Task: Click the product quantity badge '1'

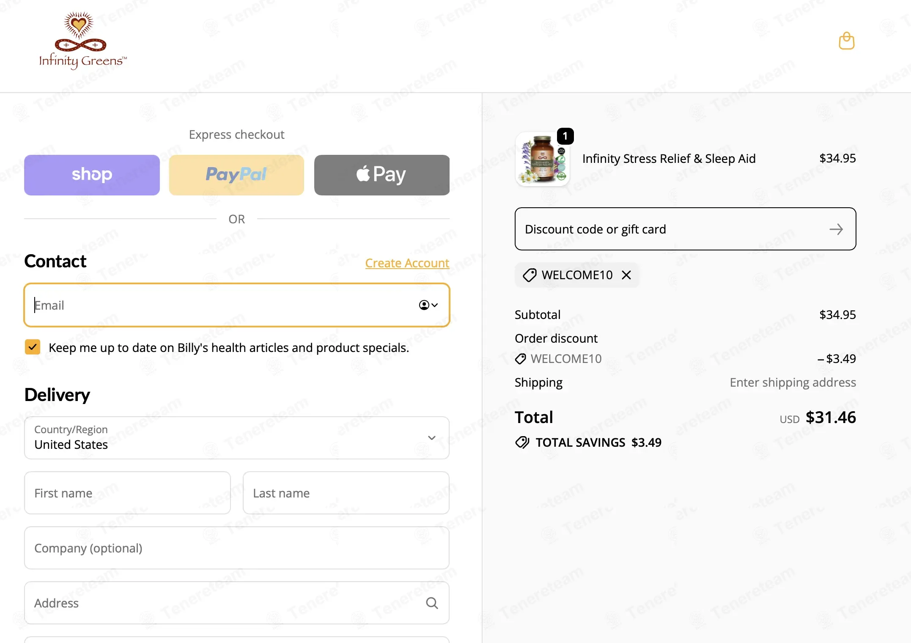Action: [x=565, y=136]
